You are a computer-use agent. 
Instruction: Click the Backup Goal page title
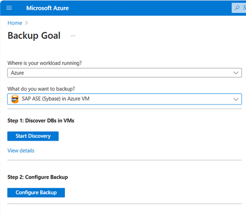click(x=34, y=36)
